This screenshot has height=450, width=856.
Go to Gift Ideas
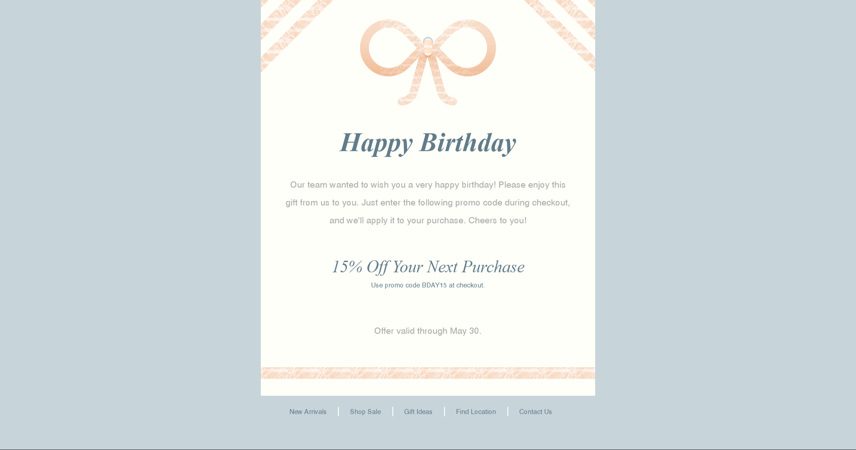coord(418,412)
